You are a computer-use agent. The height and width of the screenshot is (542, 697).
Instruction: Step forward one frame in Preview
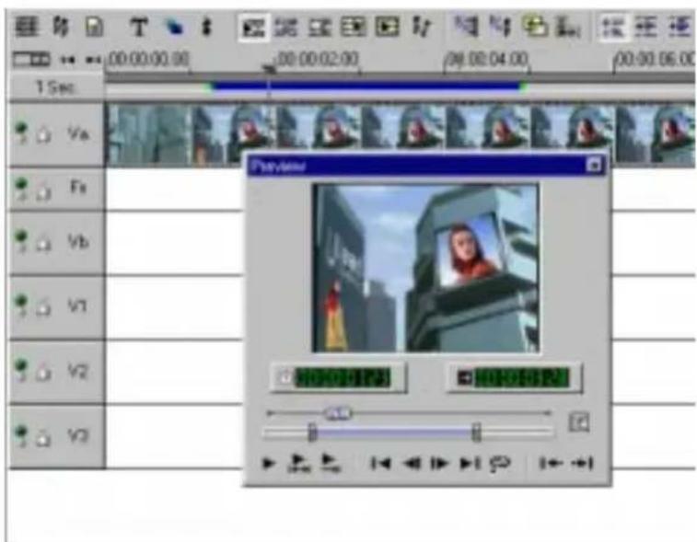click(439, 464)
